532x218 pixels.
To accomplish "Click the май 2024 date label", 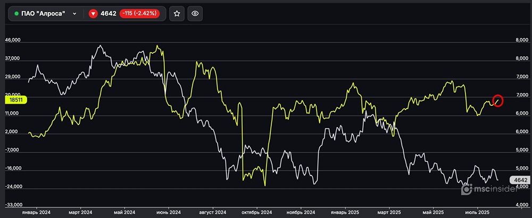I will point(125,212).
